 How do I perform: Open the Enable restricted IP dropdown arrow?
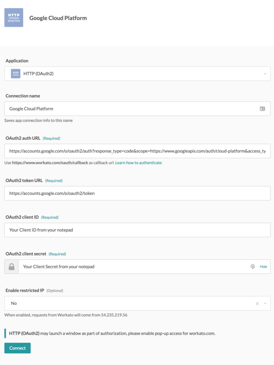tap(265, 304)
